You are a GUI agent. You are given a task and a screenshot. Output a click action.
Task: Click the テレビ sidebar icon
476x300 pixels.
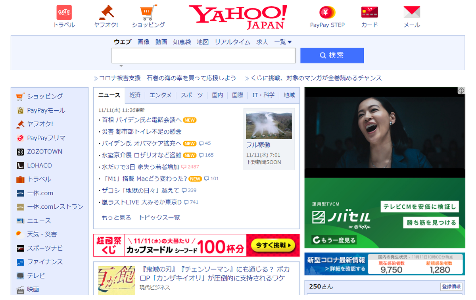point(20,275)
